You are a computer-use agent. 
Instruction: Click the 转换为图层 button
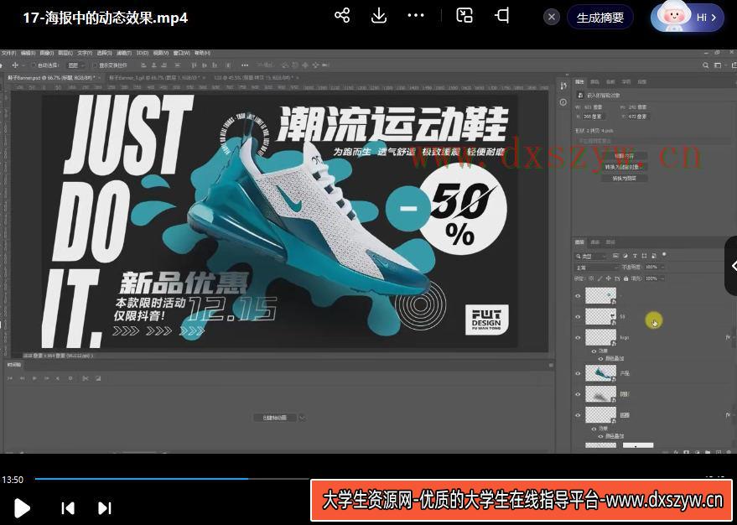(624, 179)
